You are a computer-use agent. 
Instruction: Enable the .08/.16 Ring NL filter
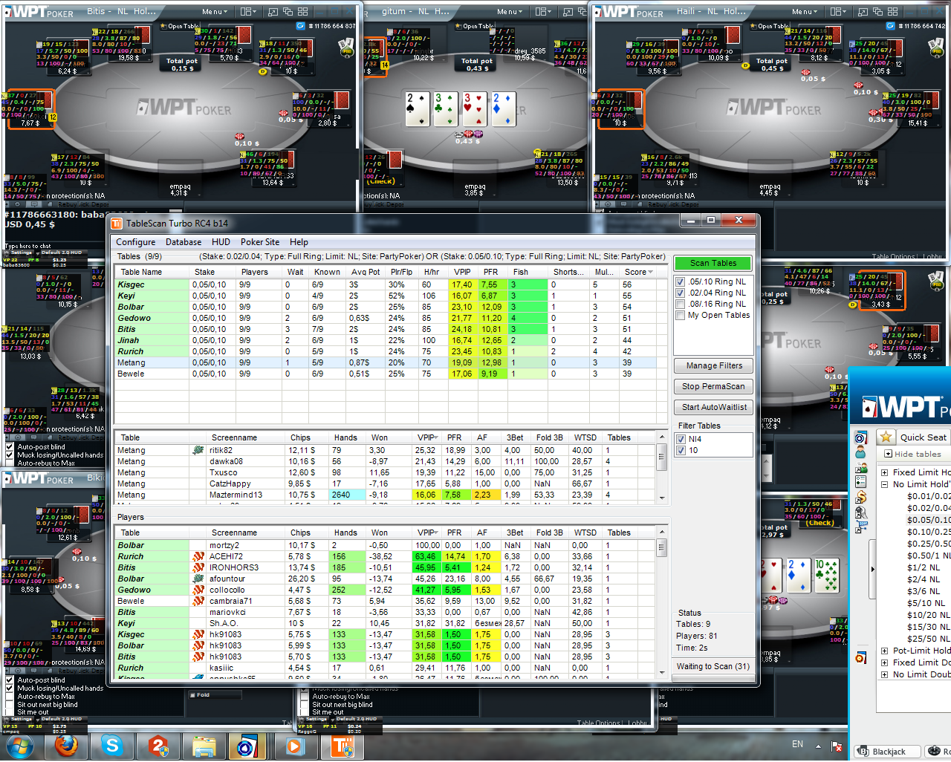coord(680,305)
